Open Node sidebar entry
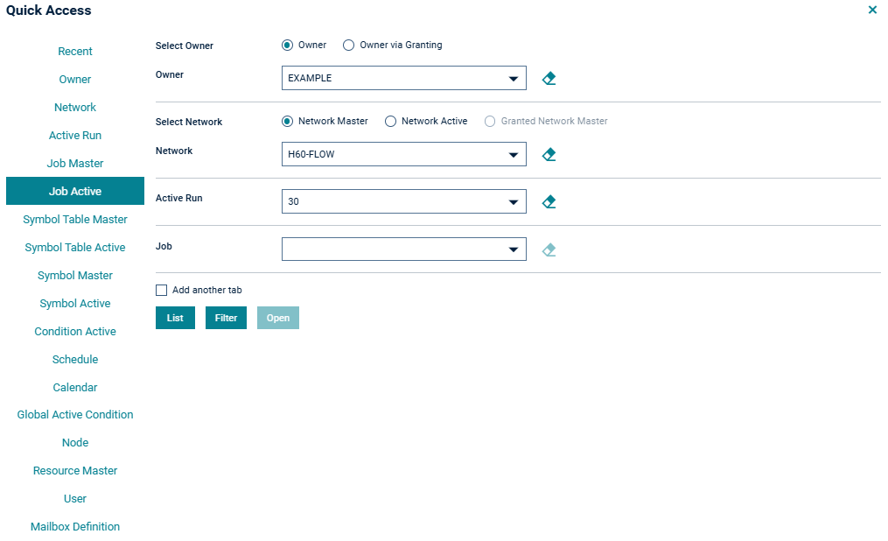 tap(74, 442)
